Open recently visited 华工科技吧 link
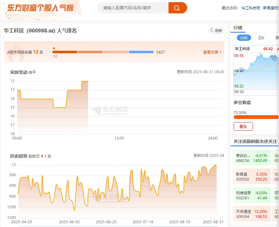Screen dimensions: 279x227 (250, 8)
